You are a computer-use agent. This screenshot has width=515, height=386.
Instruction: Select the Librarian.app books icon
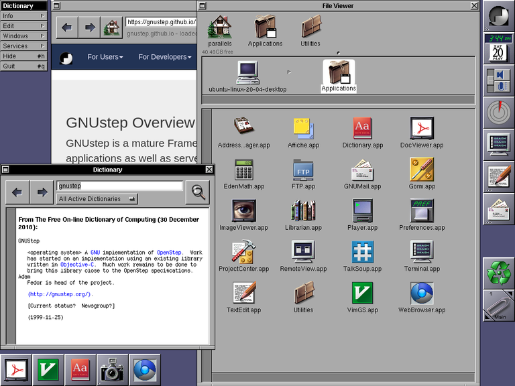coord(303,210)
